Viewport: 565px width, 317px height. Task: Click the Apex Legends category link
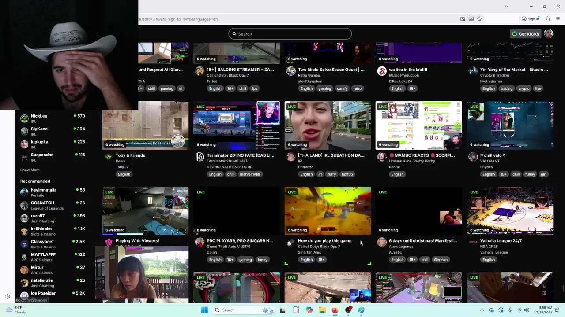tap(401, 247)
